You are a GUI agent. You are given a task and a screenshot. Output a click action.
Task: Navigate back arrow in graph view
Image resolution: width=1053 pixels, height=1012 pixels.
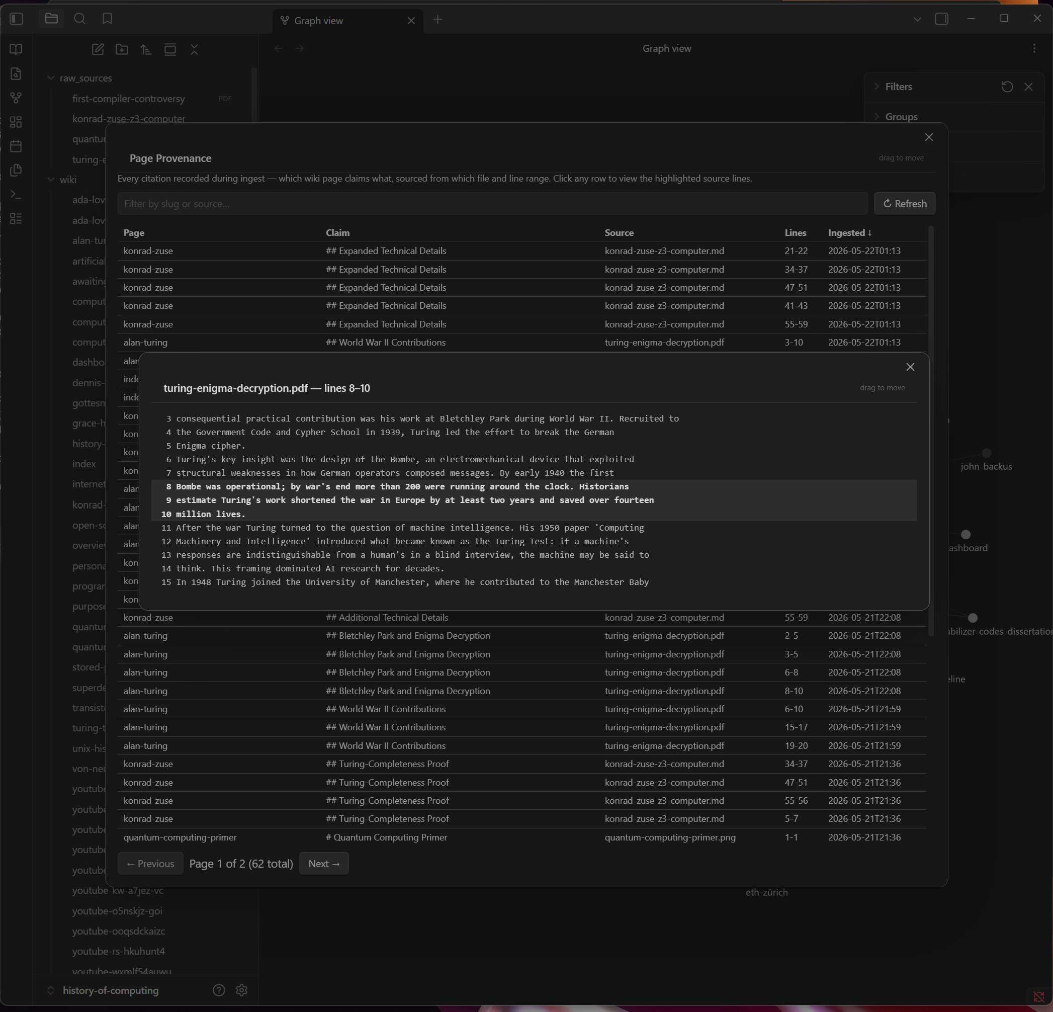point(278,48)
